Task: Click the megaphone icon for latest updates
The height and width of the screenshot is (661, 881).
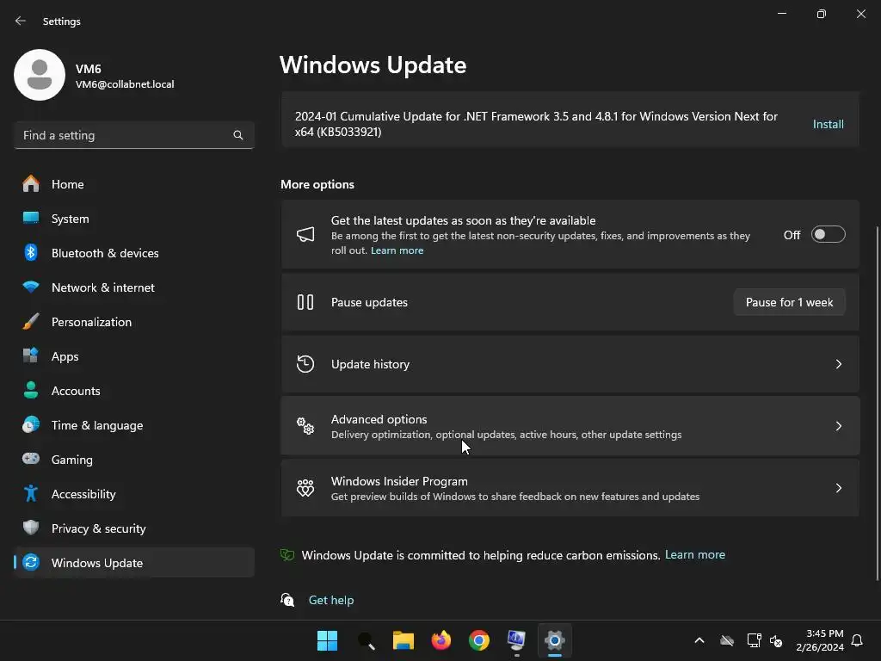Action: click(305, 234)
